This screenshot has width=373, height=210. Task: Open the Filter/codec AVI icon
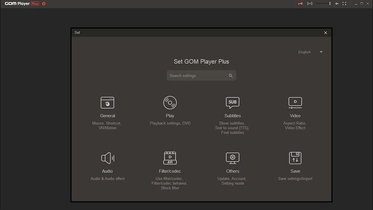(170, 158)
